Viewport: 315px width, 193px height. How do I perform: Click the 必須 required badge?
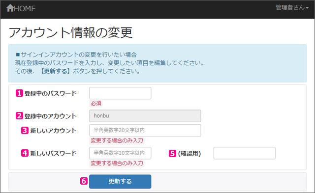pos(96,104)
